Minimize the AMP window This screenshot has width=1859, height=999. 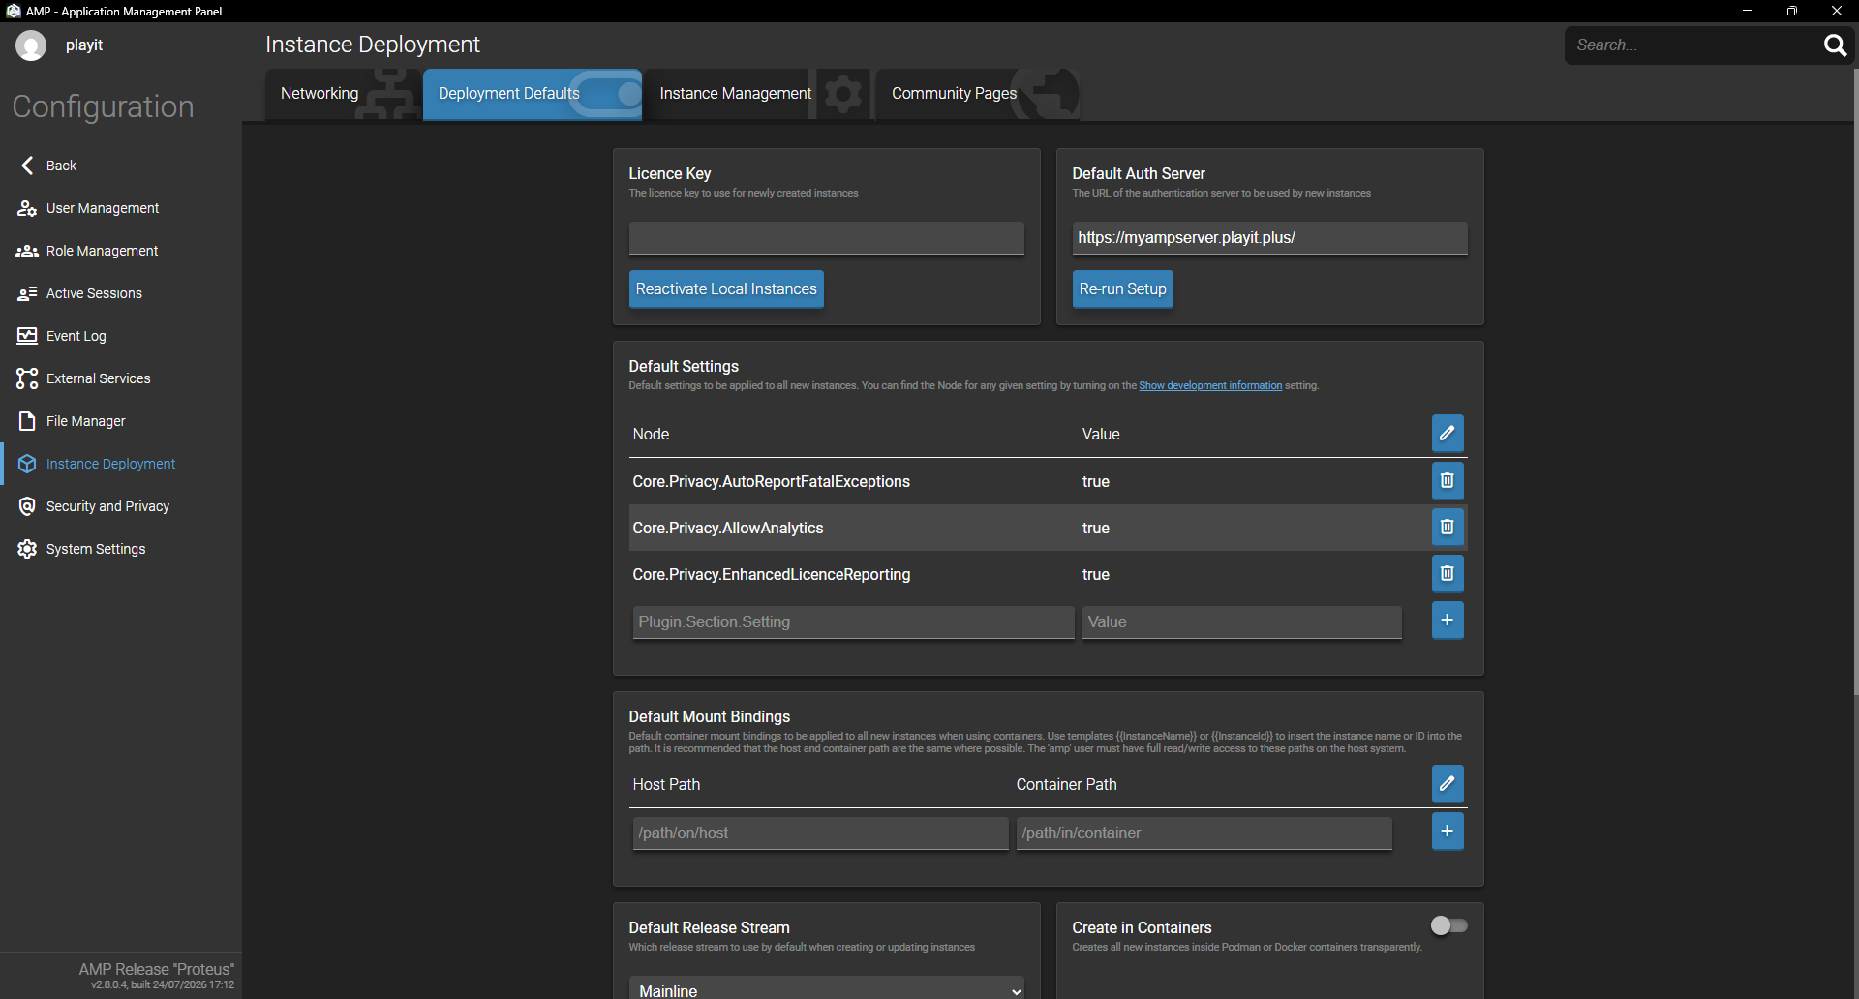pos(1748,11)
